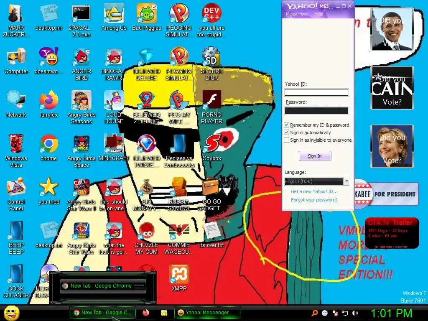Open the volume speaker tray icon
The image size is (428, 321).
354,313
